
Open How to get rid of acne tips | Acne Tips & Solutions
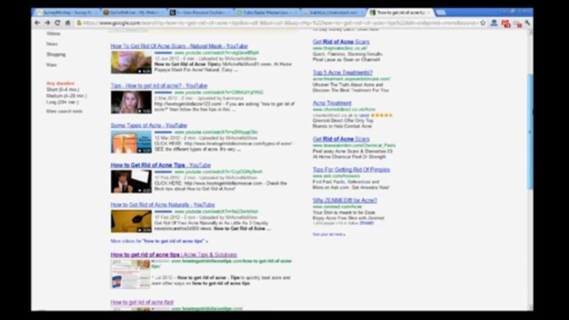(174, 255)
